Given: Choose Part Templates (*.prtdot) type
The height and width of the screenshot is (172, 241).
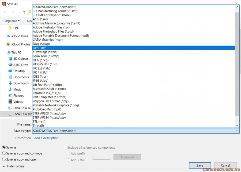Looking at the screenshot, I should pos(134,97).
